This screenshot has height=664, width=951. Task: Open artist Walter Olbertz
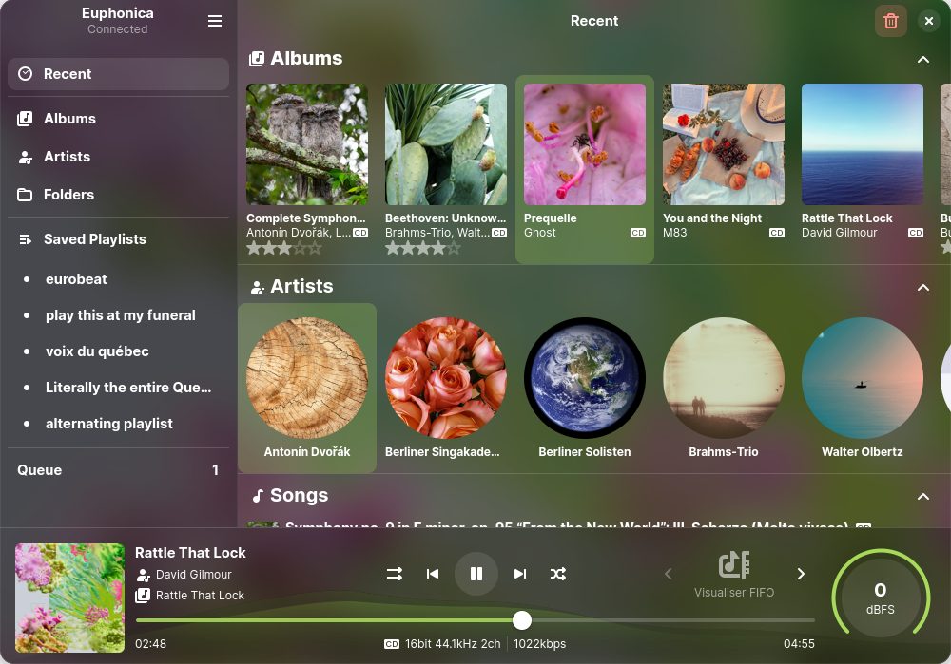(863, 388)
